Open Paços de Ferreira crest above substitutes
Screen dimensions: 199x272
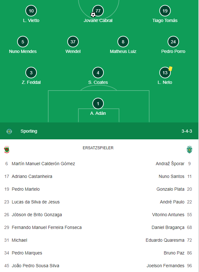[7, 150]
